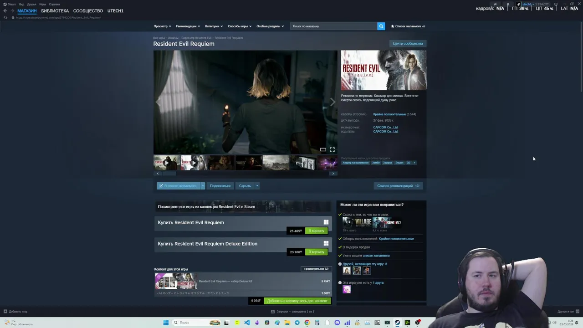The image size is (583, 328).
Task: Click inside the store search field
Action: pyautogui.click(x=333, y=26)
